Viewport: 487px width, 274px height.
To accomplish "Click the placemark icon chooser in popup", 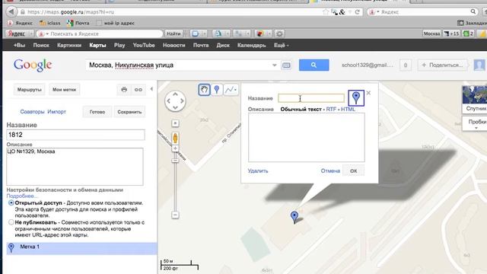I will 356,98.
